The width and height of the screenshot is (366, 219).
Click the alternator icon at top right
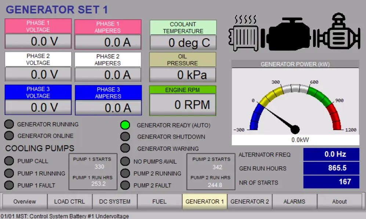tap(336, 34)
